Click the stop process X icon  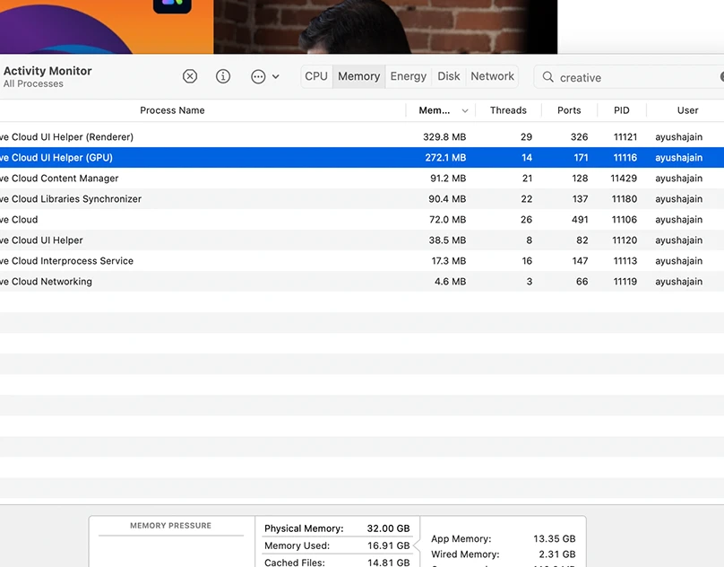pos(190,77)
